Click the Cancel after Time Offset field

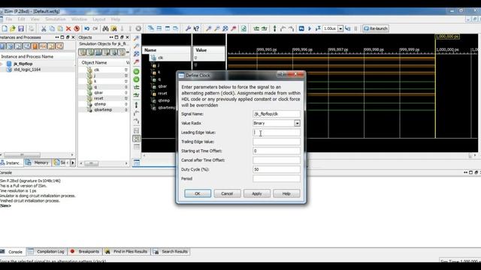click(277, 160)
